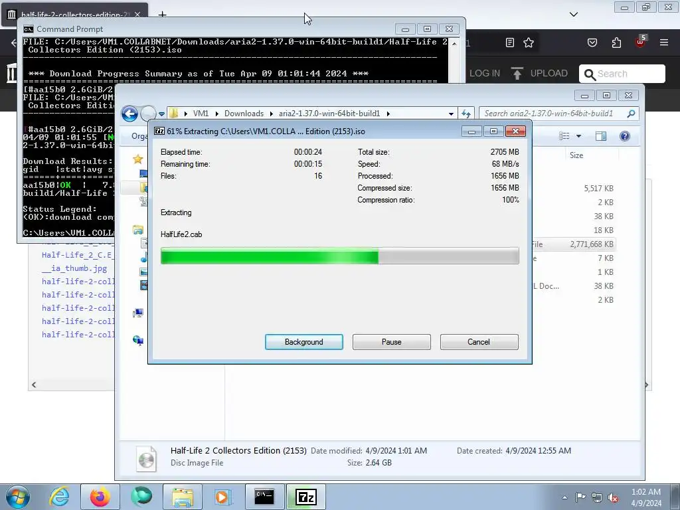Click the disc image thumbnail in details pane
This screenshot has height=510, width=680.
pos(147,459)
